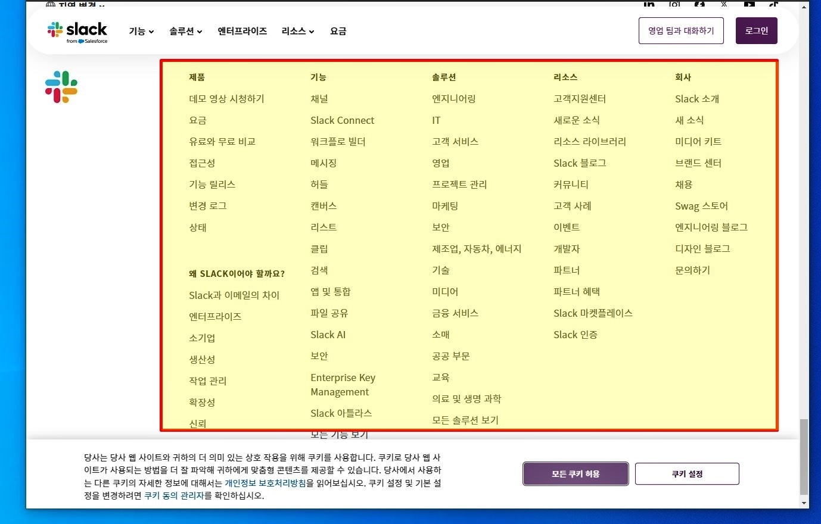Open 소기업 footer link
The height and width of the screenshot is (524, 821).
tap(202, 338)
